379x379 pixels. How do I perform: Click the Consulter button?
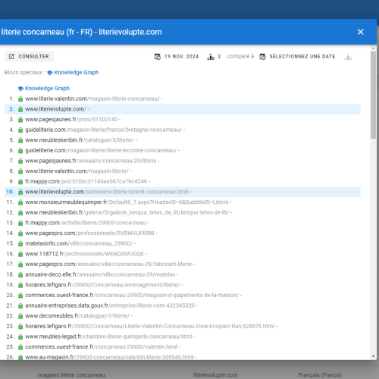[x=29, y=56]
